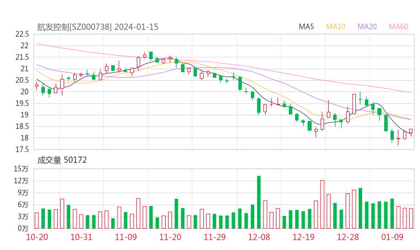
Task: Click the tallest green volume bar above 12-08
Action: (x=259, y=202)
